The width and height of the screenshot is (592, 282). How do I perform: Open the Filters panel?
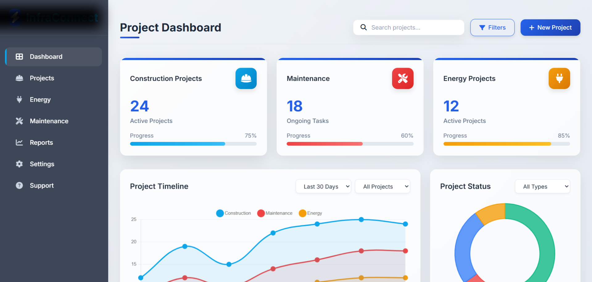pyautogui.click(x=492, y=27)
